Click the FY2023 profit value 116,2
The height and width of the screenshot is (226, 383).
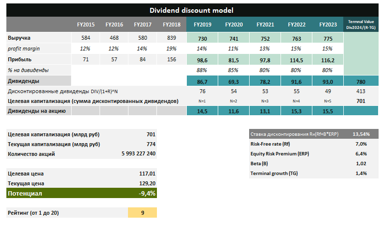point(327,59)
